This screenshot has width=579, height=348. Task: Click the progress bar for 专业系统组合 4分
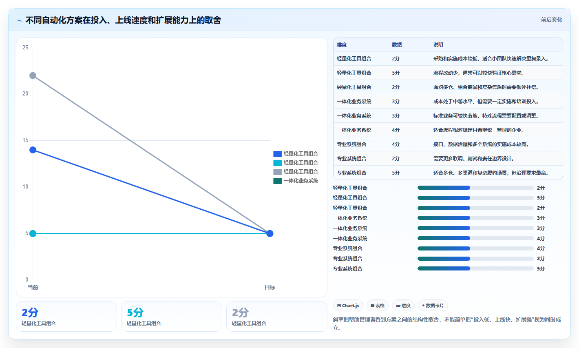tap(475, 248)
